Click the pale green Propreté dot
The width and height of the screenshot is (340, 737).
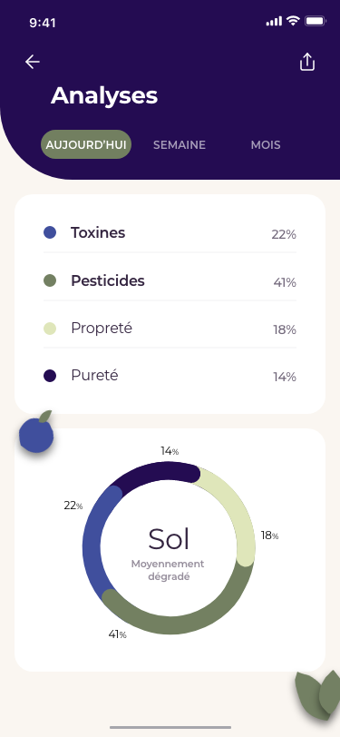tap(50, 329)
